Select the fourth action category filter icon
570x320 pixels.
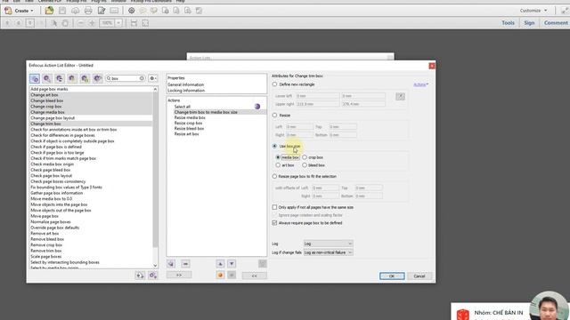[x=72, y=78]
